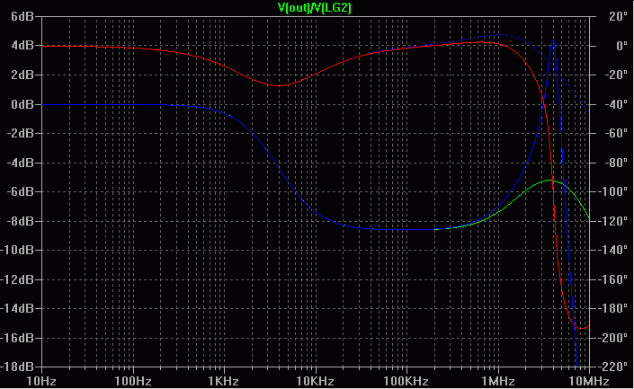This screenshot has height=389, width=634.
Task: Click the -80° phase axis label
Action: [615, 163]
